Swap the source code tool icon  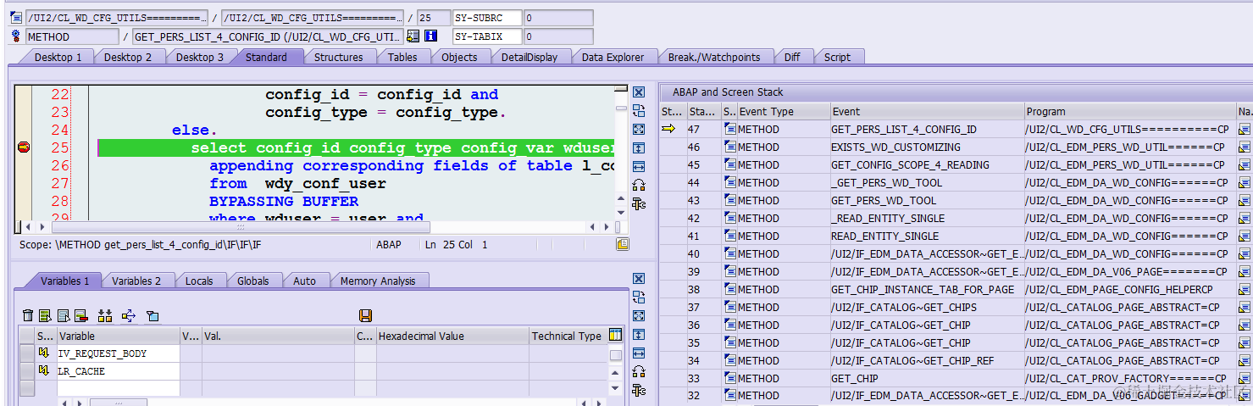[639, 110]
